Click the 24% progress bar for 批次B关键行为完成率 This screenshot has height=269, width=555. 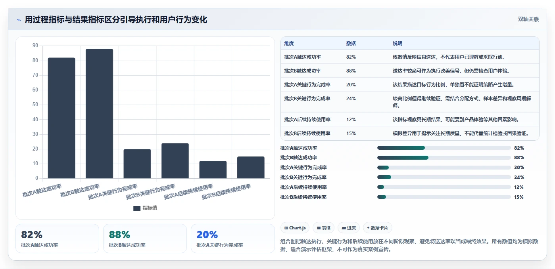[x=444, y=177]
